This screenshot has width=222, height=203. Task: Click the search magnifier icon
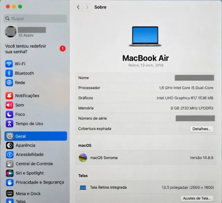coord(7,18)
